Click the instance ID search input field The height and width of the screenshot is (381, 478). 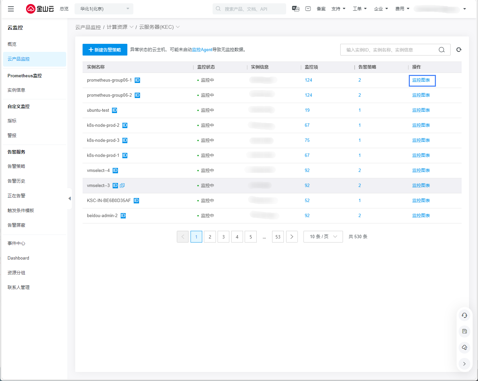tap(389, 50)
